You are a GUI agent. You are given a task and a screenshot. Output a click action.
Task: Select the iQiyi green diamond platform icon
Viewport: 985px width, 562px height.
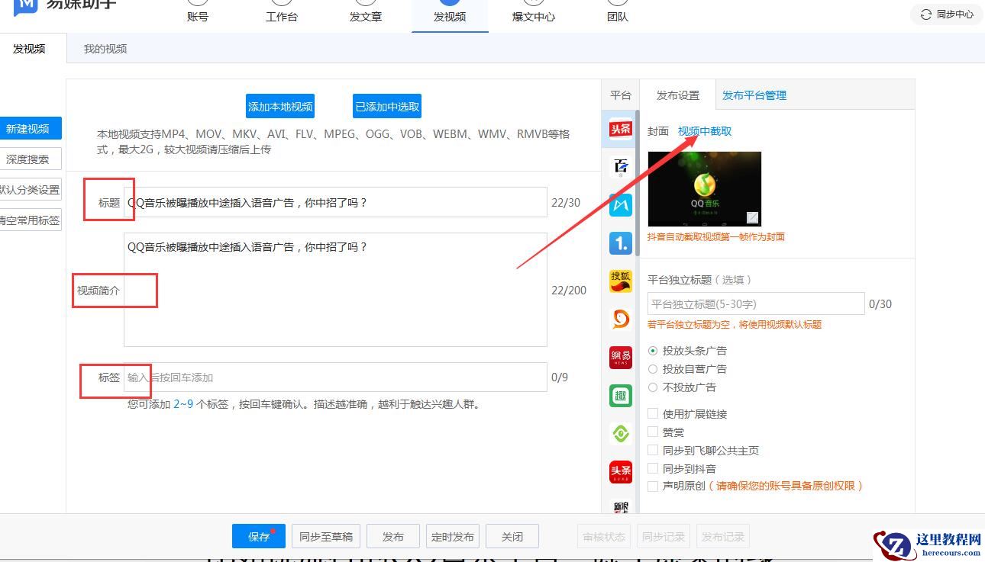(x=621, y=434)
